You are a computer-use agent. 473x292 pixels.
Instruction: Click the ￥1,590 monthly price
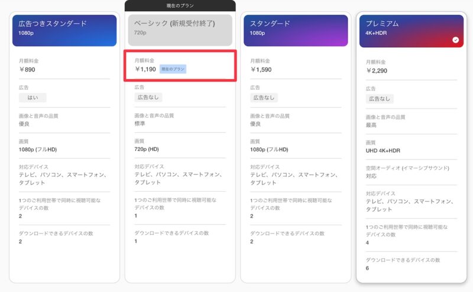coord(261,70)
